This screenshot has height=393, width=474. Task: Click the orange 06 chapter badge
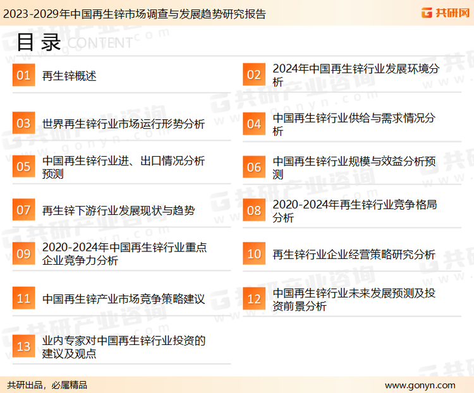(254, 167)
